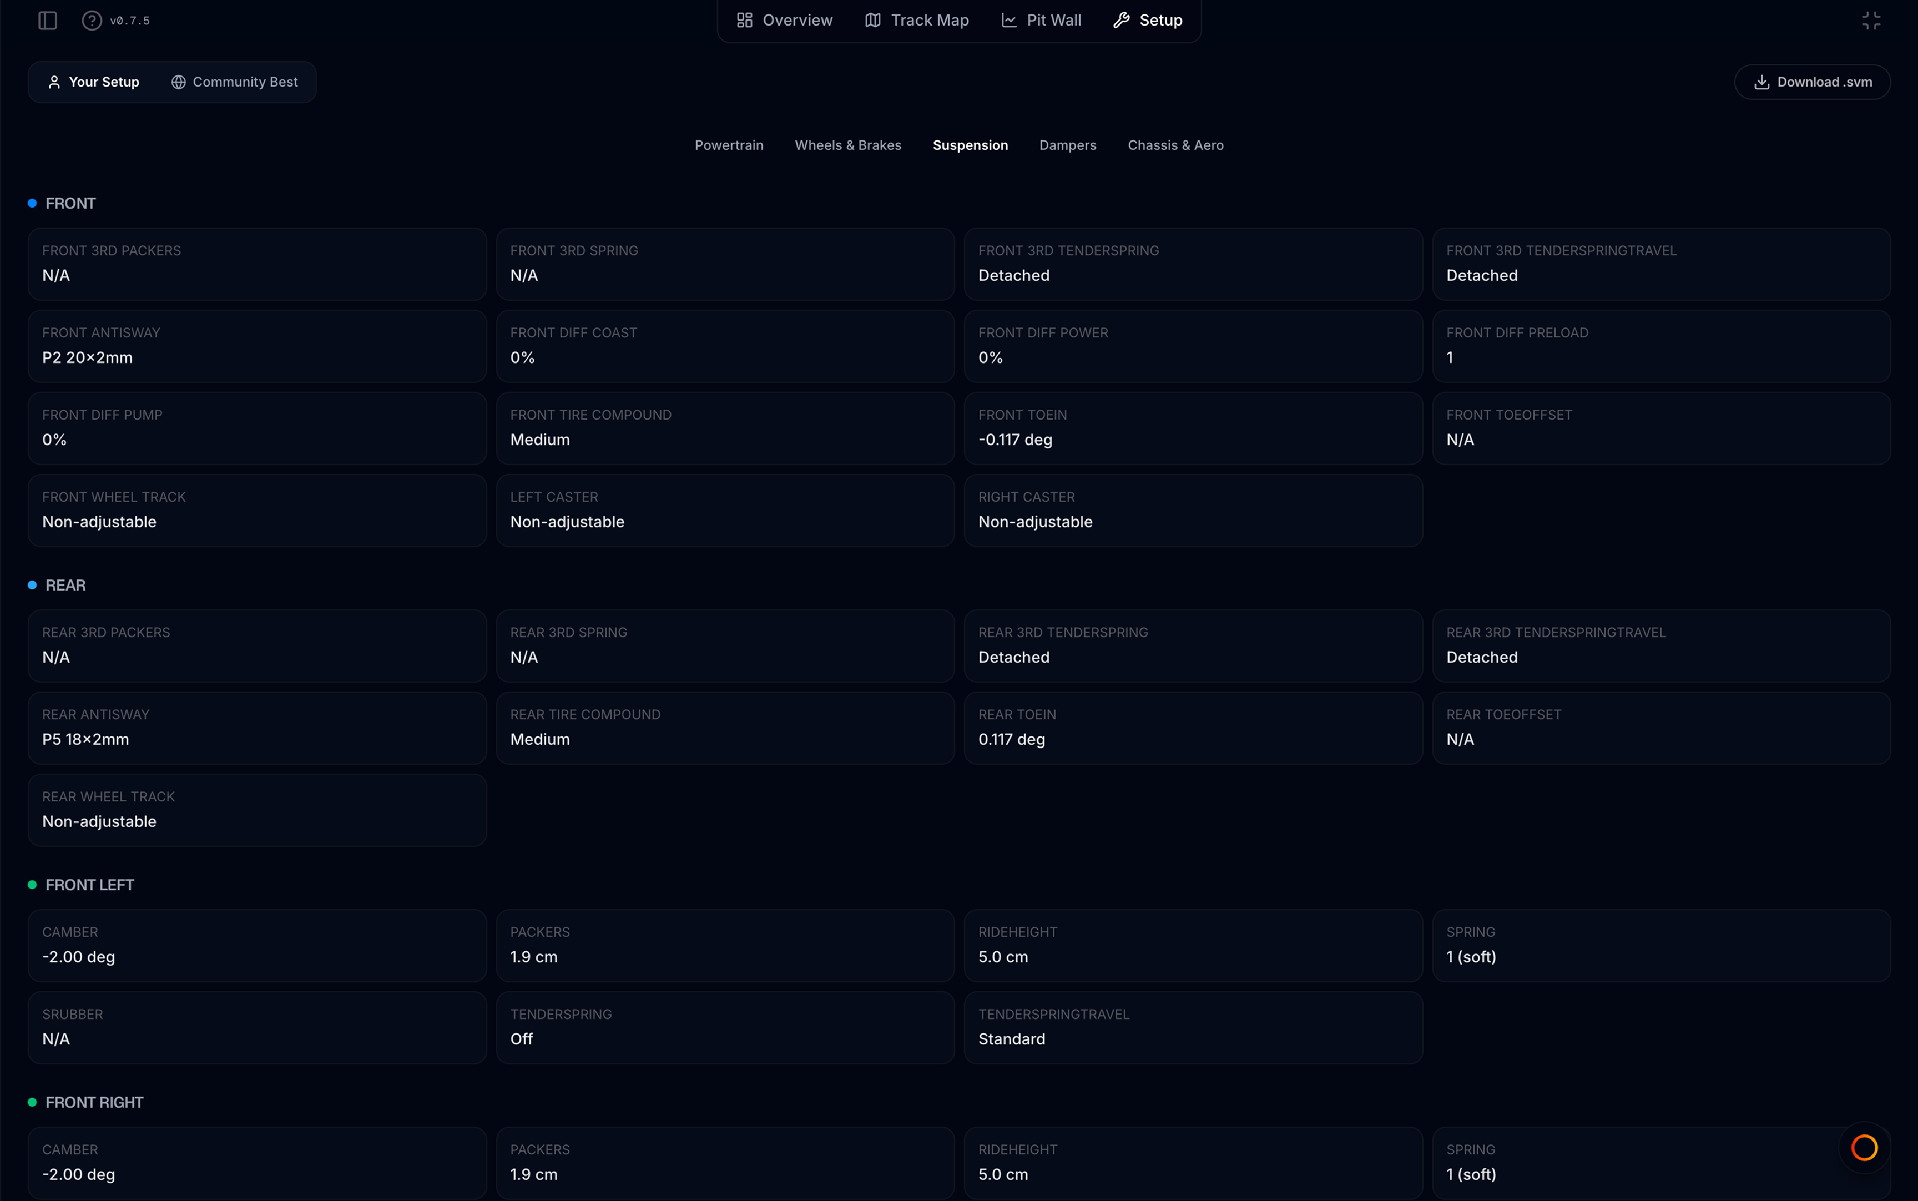Click the Rear 3rd Tenderspringtravel card
Image resolution: width=1918 pixels, height=1201 pixels.
[x=1662, y=647]
